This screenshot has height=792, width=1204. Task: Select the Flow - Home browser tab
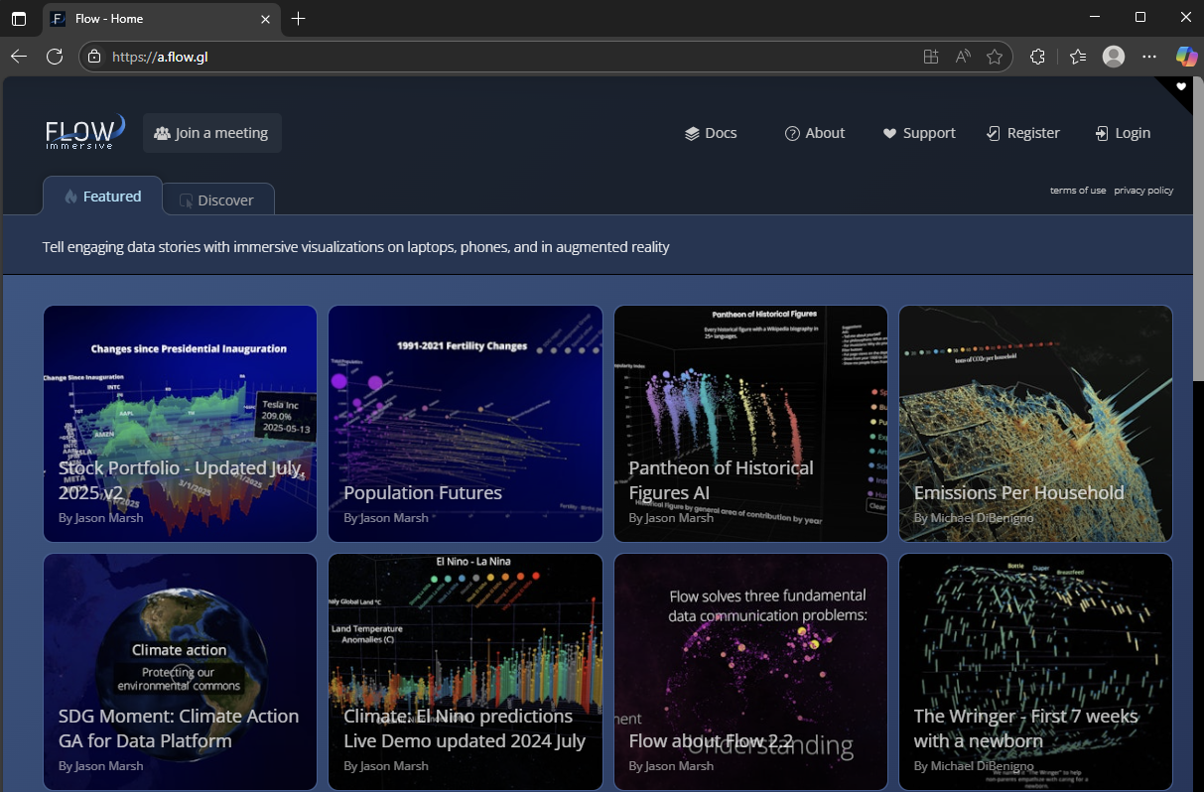[x=163, y=18]
